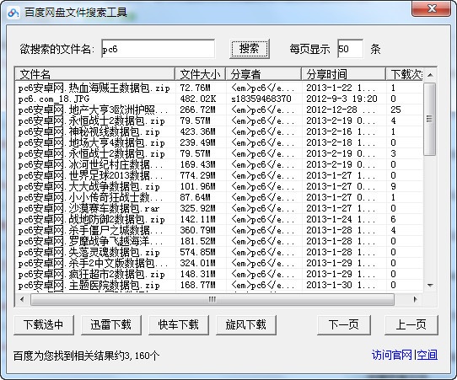This screenshot has width=457, height=380.
Task: Open the 访问官网 link
Action: (x=392, y=355)
